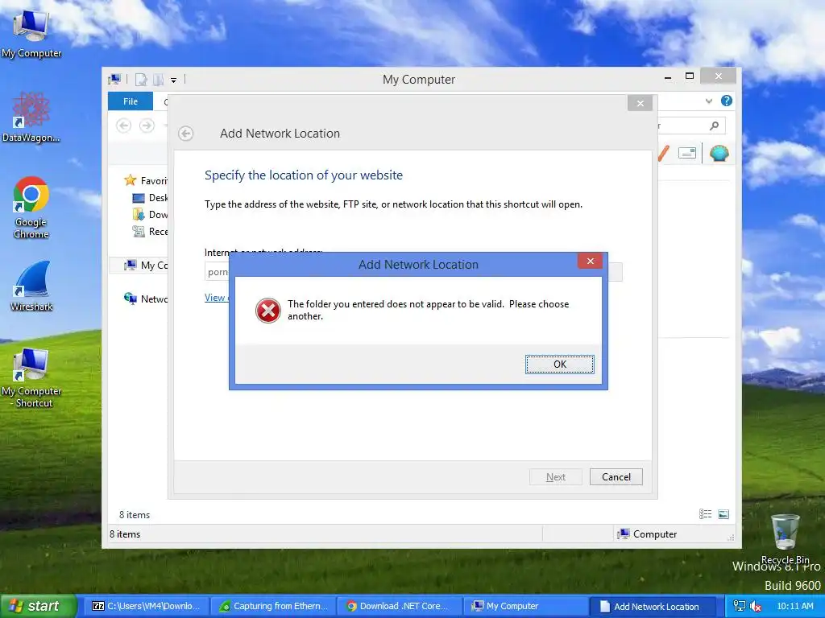Click the New folder quick access icon

(159, 80)
